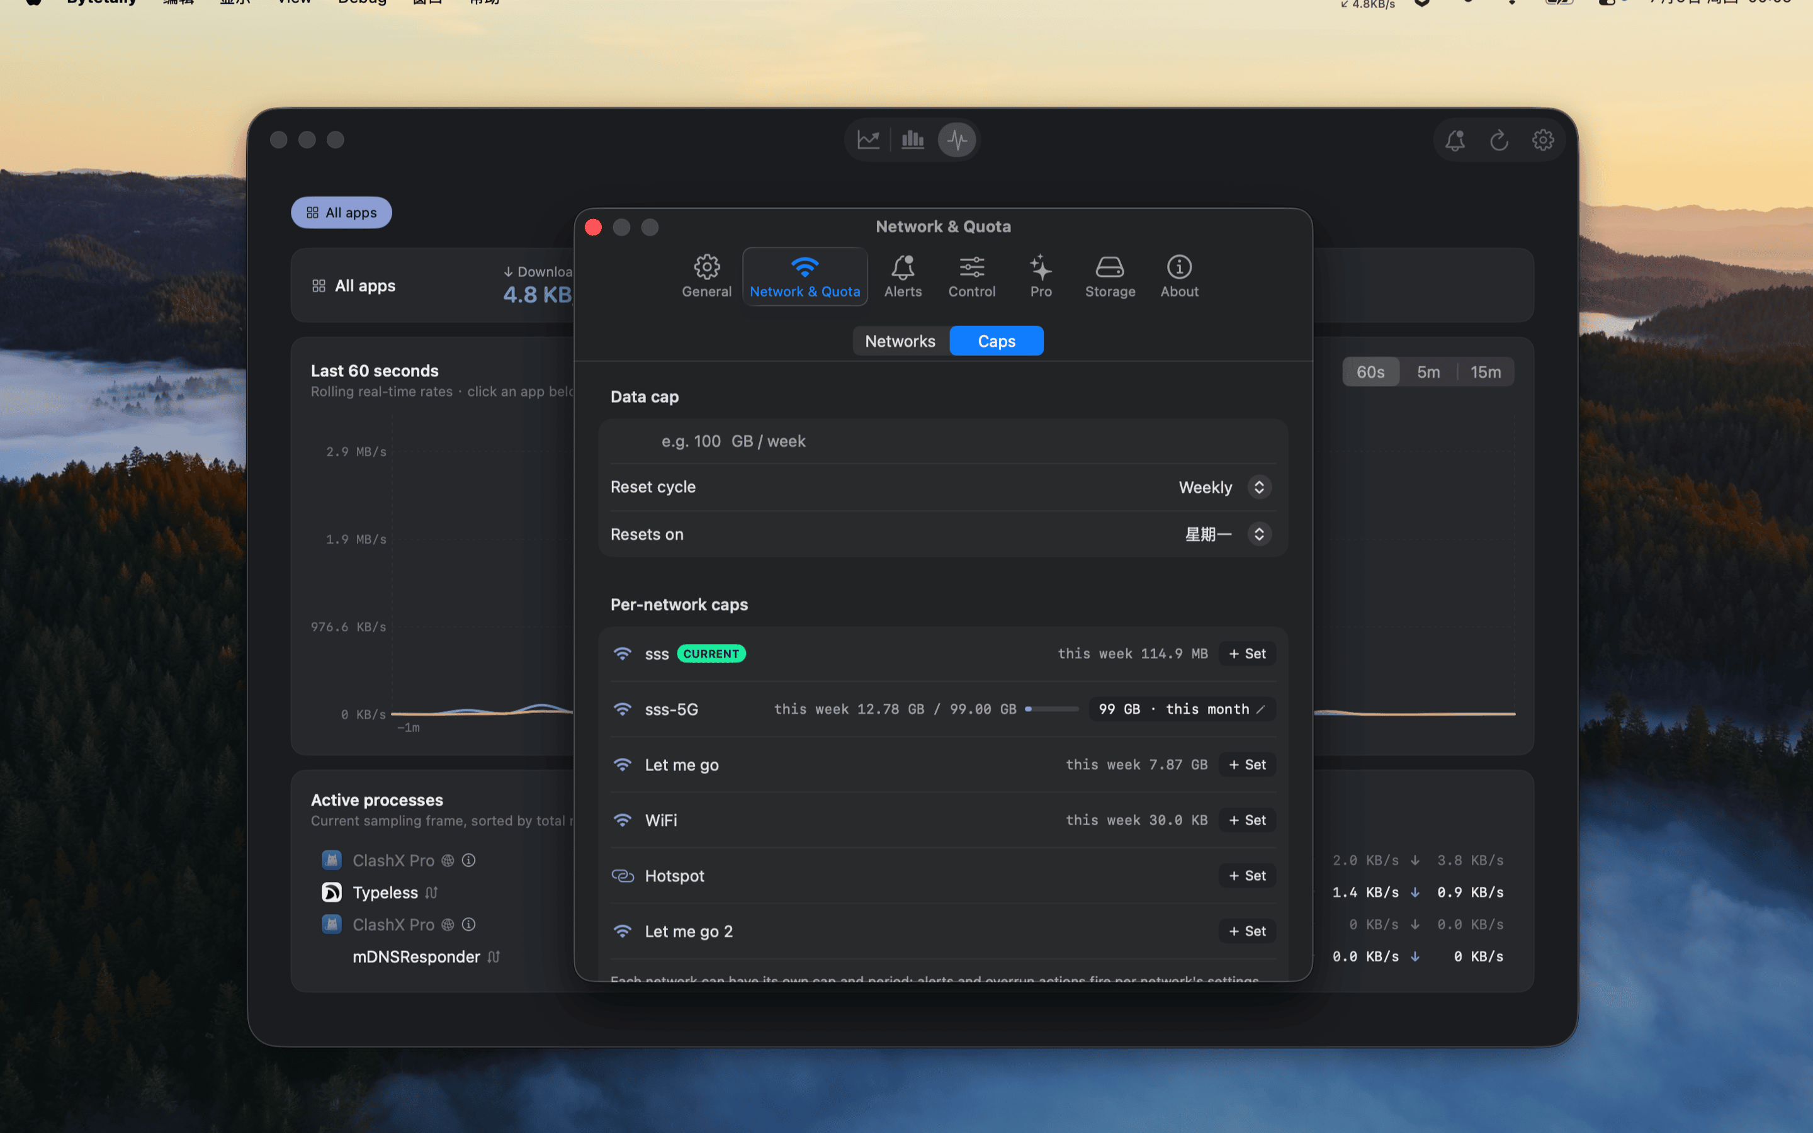Click the arrows icon beside Typeless
Viewport: 1813px width, 1133px height.
(431, 893)
